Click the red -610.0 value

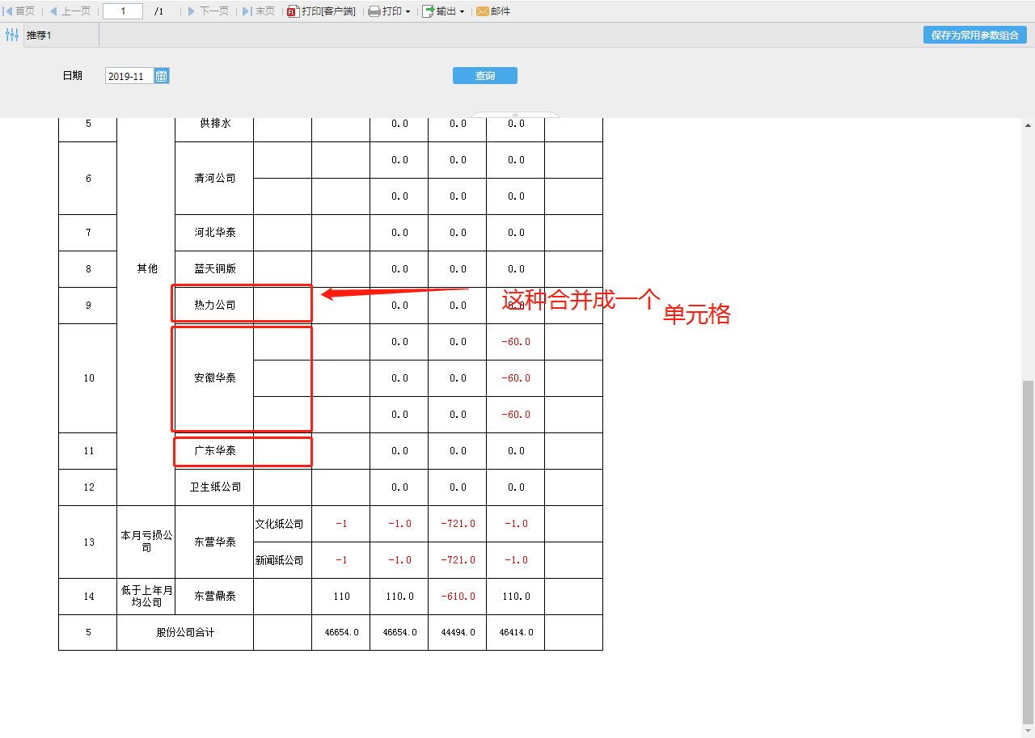[x=458, y=597]
